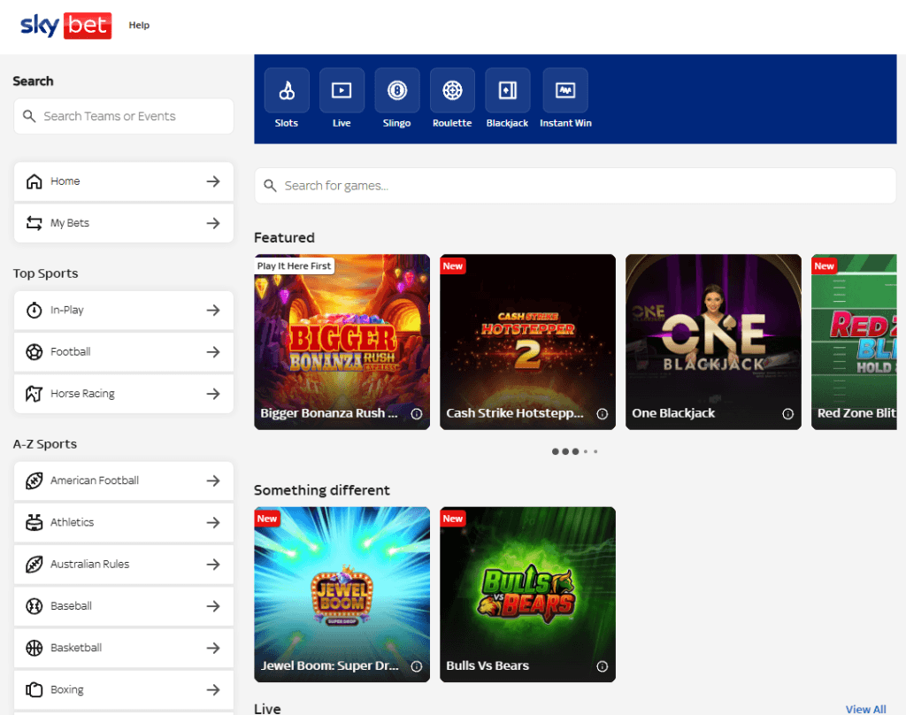The image size is (906, 715).
Task: Expand My Bets with its arrow
Action: 213,223
